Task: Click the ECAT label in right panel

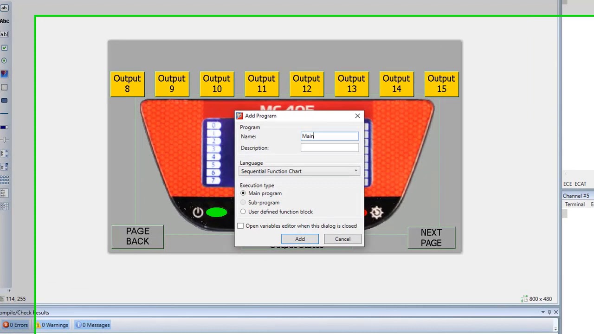Action: [581, 184]
